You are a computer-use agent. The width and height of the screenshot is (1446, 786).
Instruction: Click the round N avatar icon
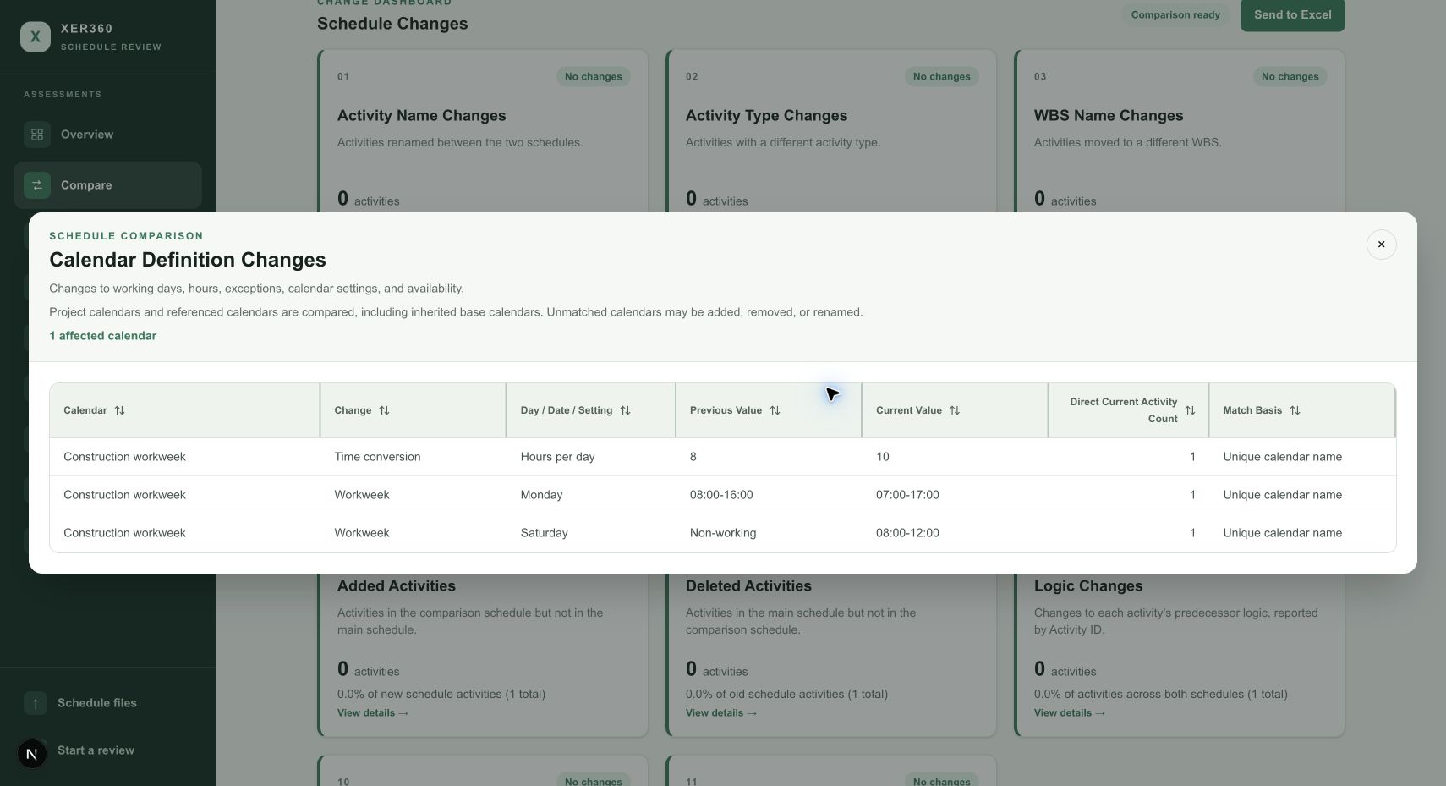point(32,753)
